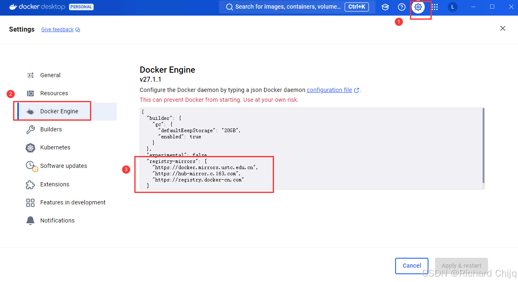Click the Software updates clock icon
This screenshot has width=518, height=282.
[x=31, y=166]
